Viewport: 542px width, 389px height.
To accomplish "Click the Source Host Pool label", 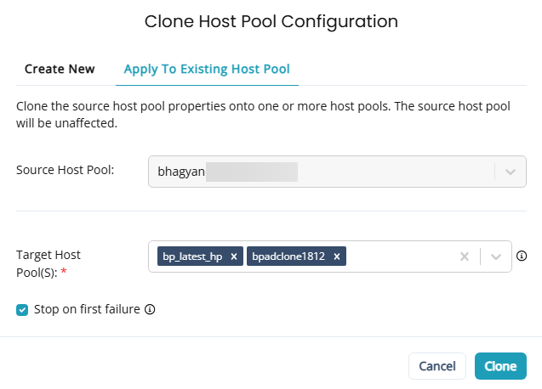I will (x=65, y=170).
